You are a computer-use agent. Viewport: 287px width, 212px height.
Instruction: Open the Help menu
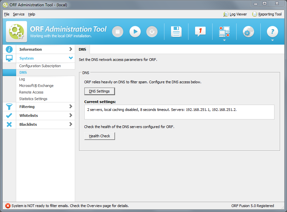[32, 14]
